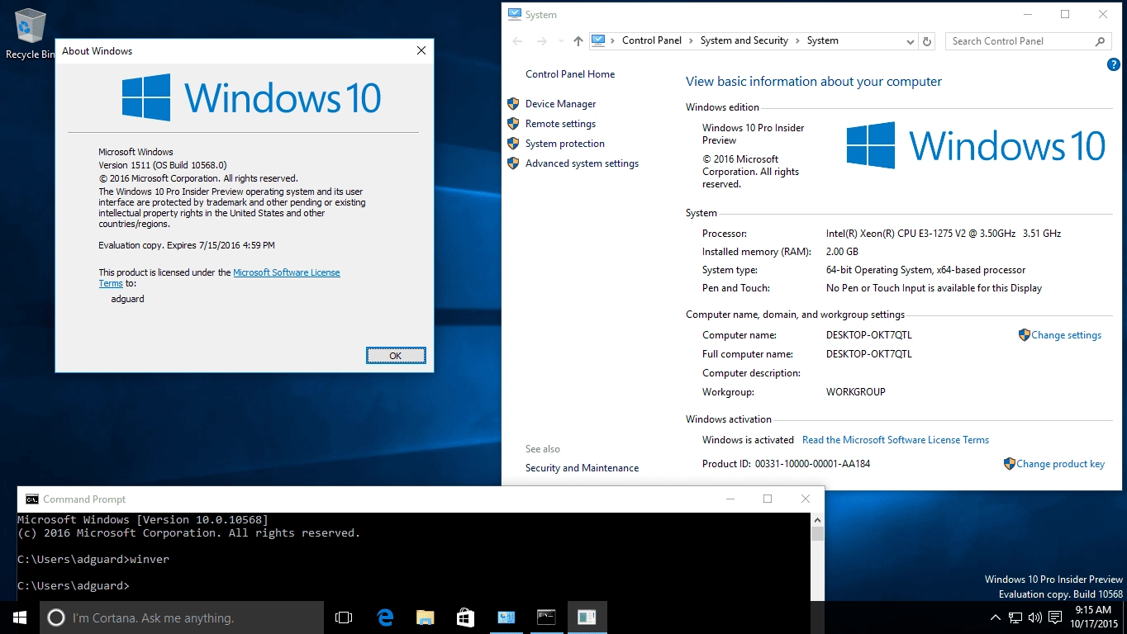1127x634 pixels.
Task: Click shield icon beside Advanced system settings
Action: pos(513,163)
